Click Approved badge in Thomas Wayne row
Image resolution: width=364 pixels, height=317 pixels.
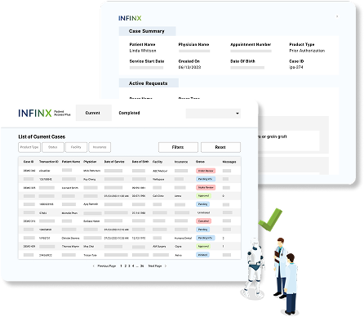pyautogui.click(x=203, y=246)
